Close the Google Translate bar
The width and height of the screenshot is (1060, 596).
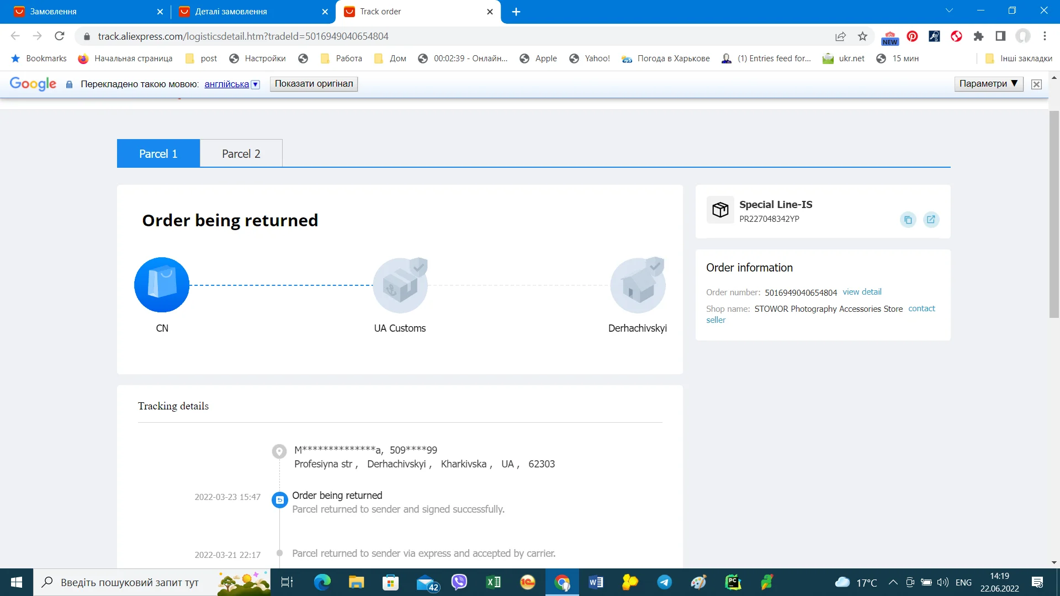[1036, 84]
